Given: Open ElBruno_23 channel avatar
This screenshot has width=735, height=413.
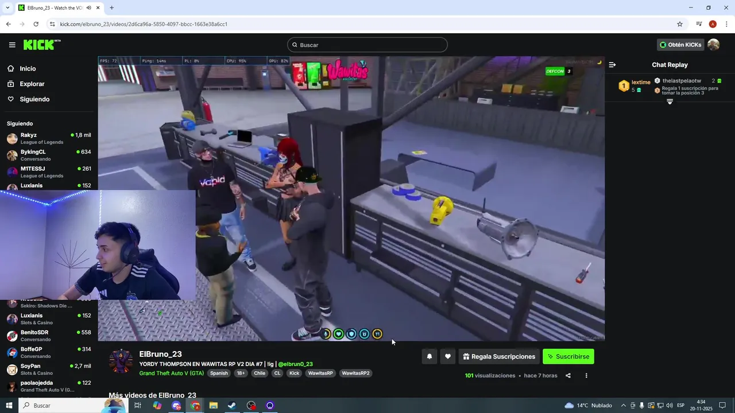Looking at the screenshot, I should click(x=121, y=361).
